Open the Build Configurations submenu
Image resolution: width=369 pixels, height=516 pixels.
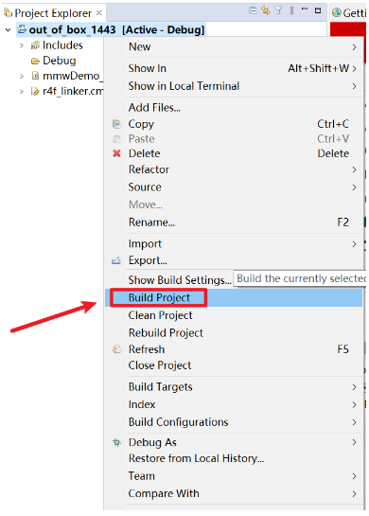coord(234,422)
